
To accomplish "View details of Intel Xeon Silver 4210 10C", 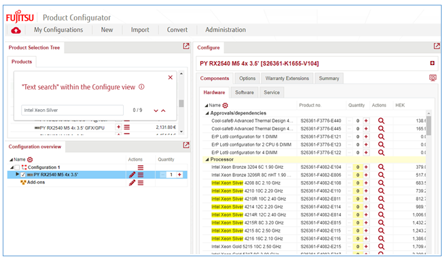I will click(x=381, y=191).
